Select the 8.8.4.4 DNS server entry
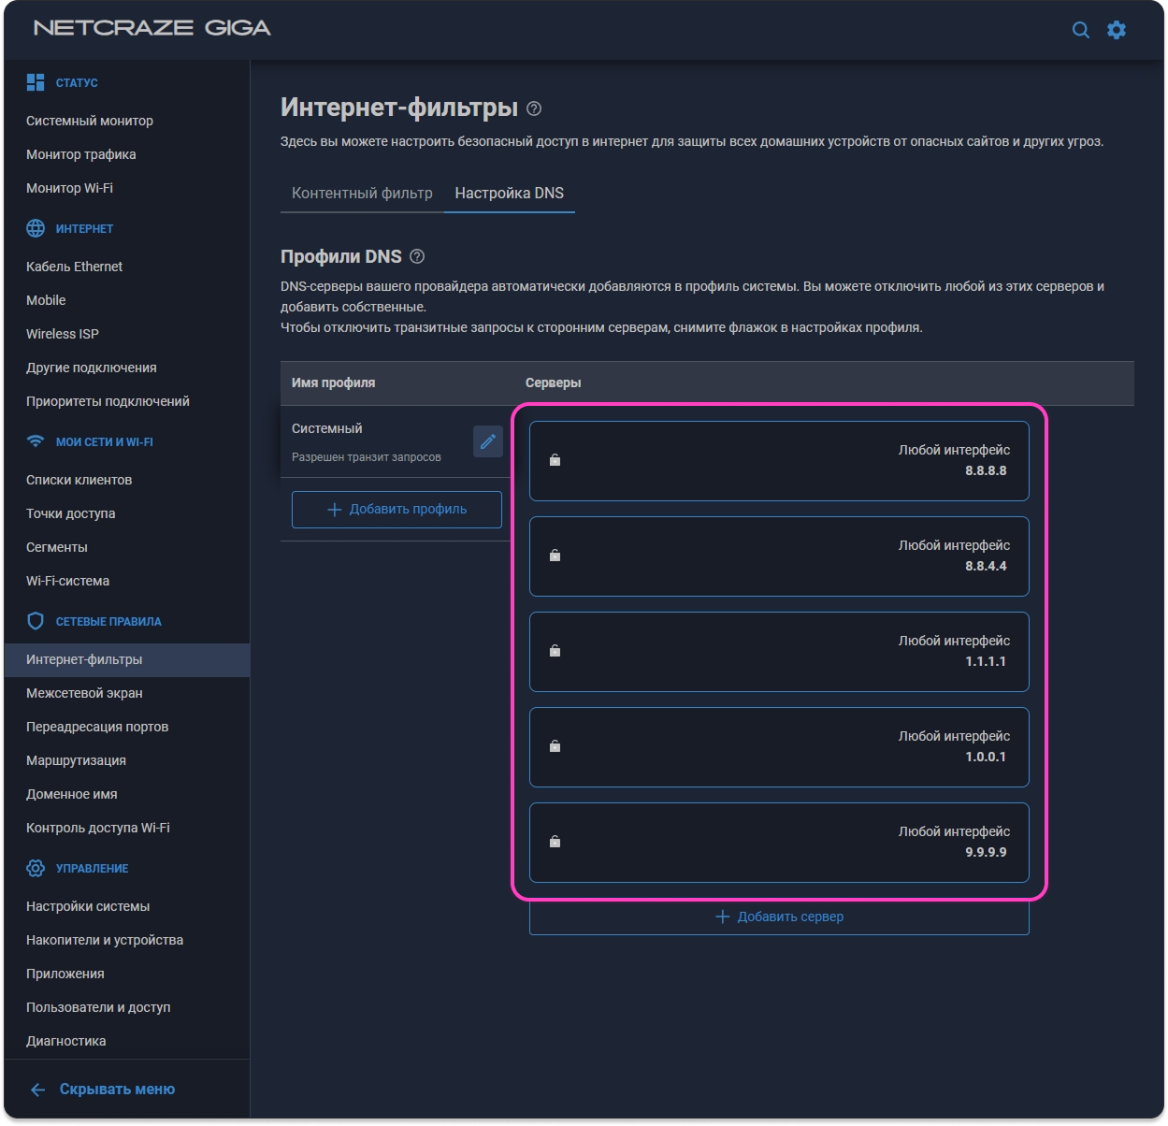Image resolution: width=1168 pixels, height=1126 pixels. click(x=778, y=556)
